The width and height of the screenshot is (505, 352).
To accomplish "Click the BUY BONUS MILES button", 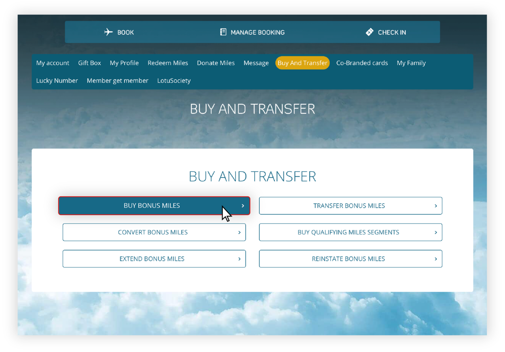I will click(154, 206).
